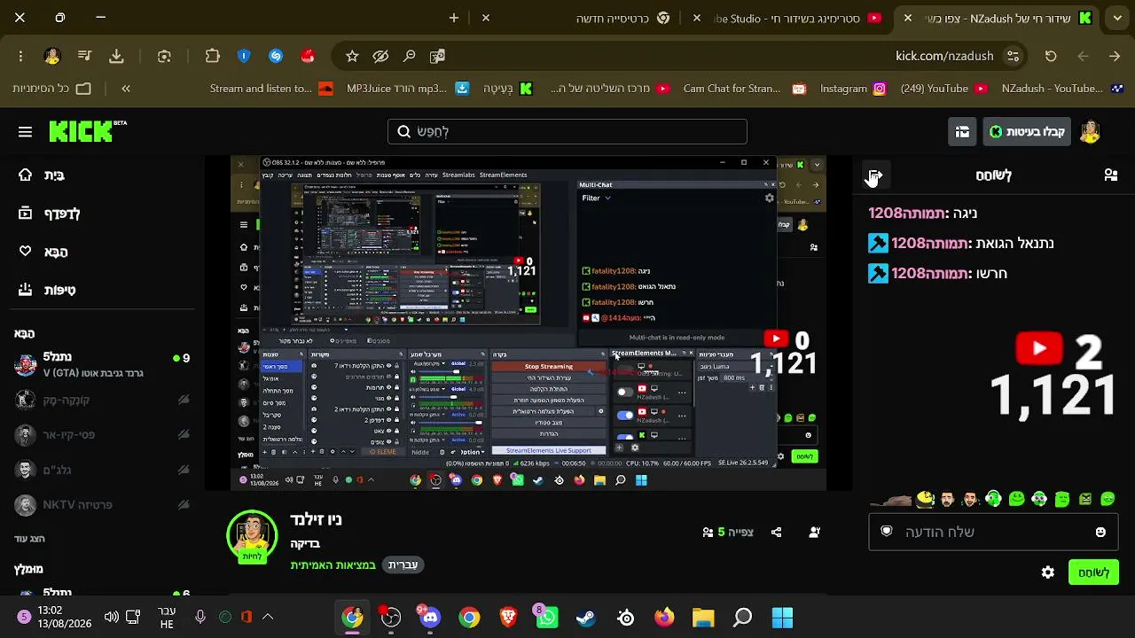The height and width of the screenshot is (638, 1135).
Task: Click the follow icon beside share
Action: point(814,533)
